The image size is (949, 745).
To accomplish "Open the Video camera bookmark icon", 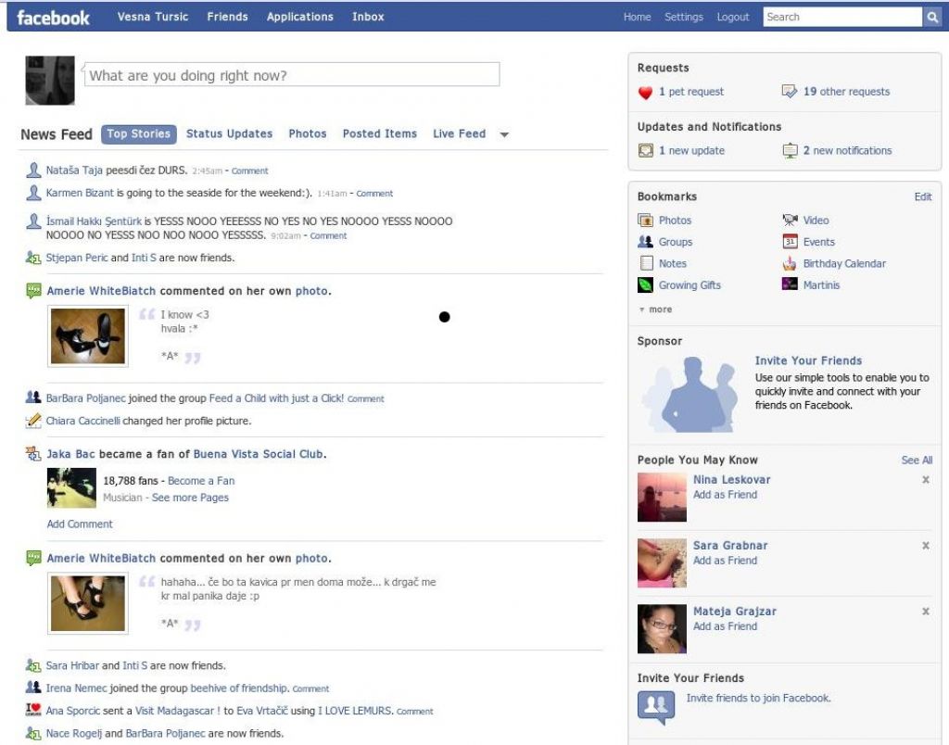I will coord(790,220).
